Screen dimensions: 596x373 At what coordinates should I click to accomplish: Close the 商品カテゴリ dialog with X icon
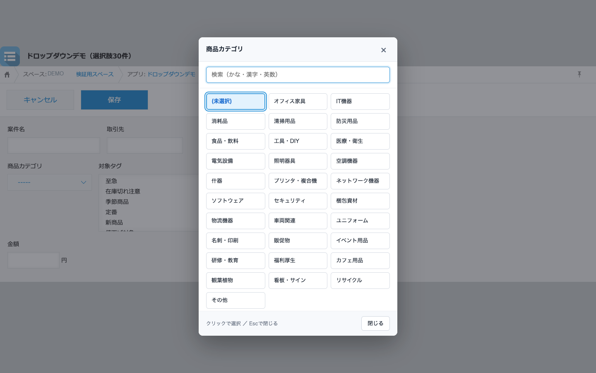click(x=383, y=50)
